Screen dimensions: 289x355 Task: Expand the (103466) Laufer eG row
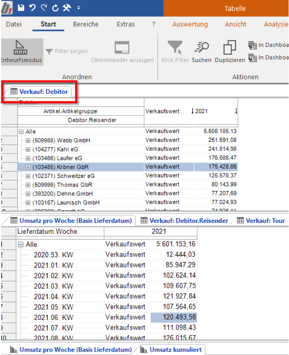28,158
